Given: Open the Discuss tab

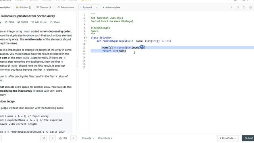Looking at the screenshot, I should coord(44,8).
